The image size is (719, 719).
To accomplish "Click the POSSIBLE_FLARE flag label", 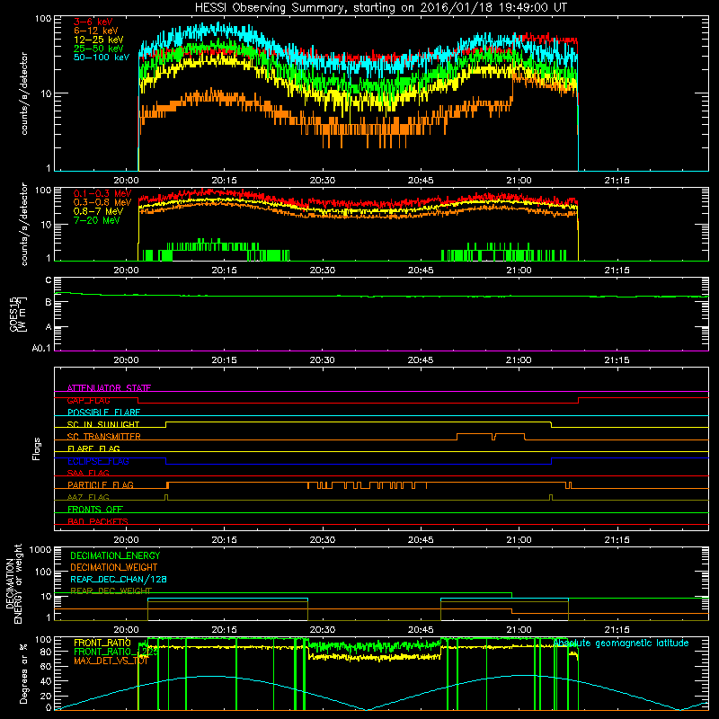I will (x=103, y=413).
